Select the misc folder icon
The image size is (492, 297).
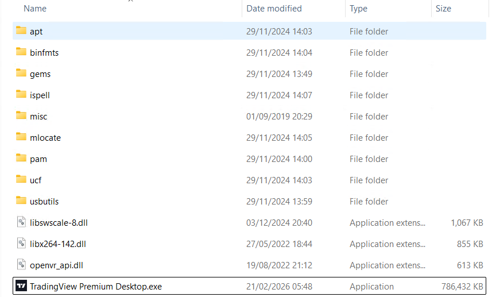point(21,115)
